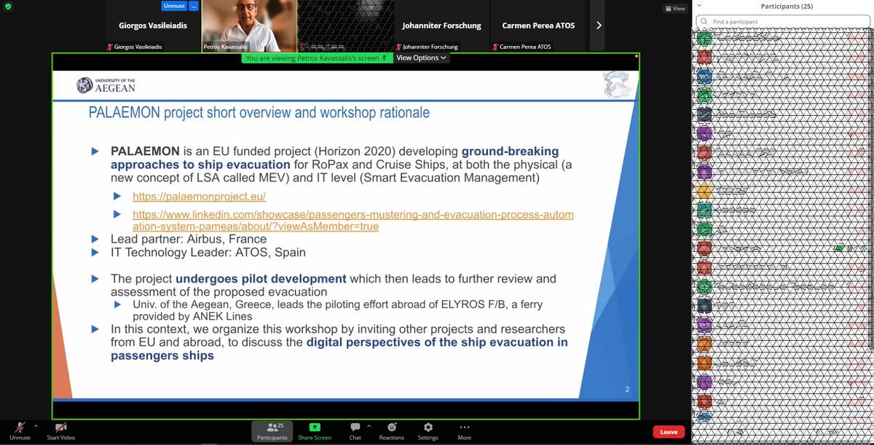The width and height of the screenshot is (874, 445).
Task: Click into the Find a participant field
Action: tap(782, 22)
